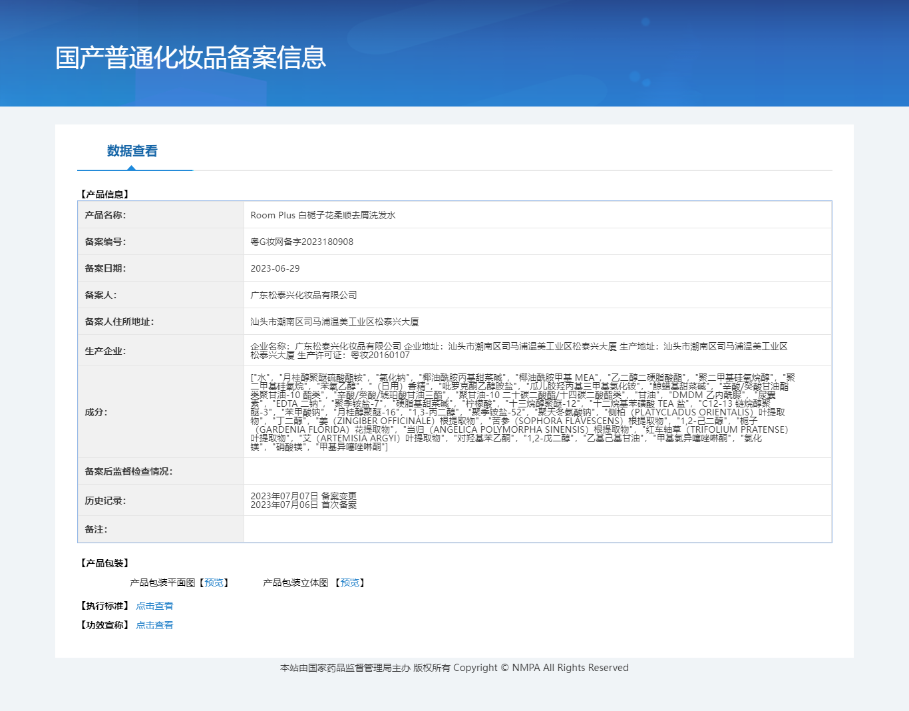The width and height of the screenshot is (909, 711).
Task: Click the NMPA copyright footer text
Action: [454, 668]
